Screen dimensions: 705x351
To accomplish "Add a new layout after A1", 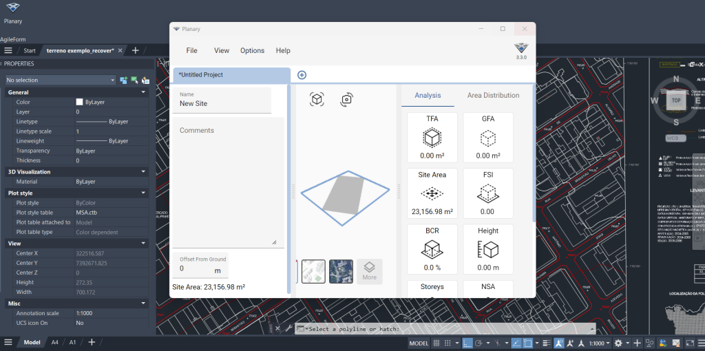I will coord(92,342).
